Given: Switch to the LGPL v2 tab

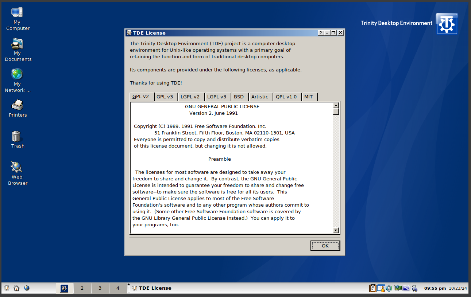Looking at the screenshot, I should (x=190, y=97).
